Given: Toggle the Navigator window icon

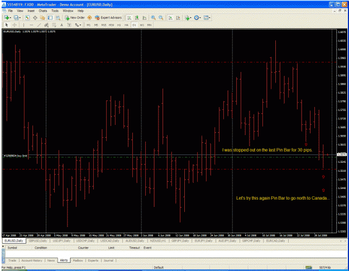Looking at the screenshot, I should [42, 17].
